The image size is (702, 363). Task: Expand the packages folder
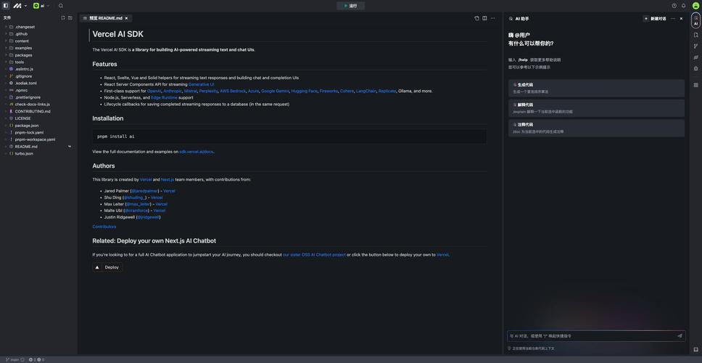[38, 55]
